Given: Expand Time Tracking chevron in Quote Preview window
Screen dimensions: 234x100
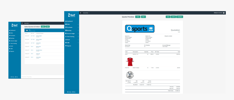Looking at the screenshot, I should (x=78, y=37).
